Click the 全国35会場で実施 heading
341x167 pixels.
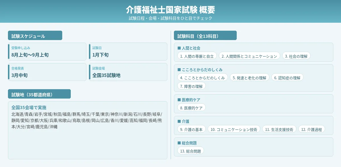click(x=29, y=107)
